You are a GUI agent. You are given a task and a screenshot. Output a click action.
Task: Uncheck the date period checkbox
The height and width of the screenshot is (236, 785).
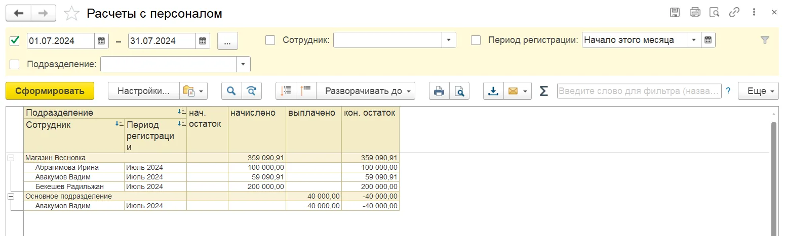15,41
